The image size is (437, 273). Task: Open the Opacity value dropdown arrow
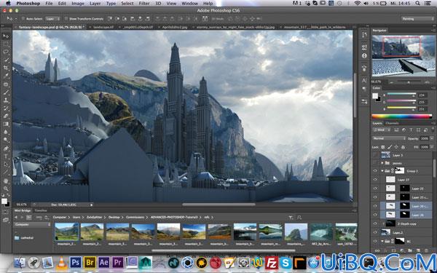click(x=431, y=138)
